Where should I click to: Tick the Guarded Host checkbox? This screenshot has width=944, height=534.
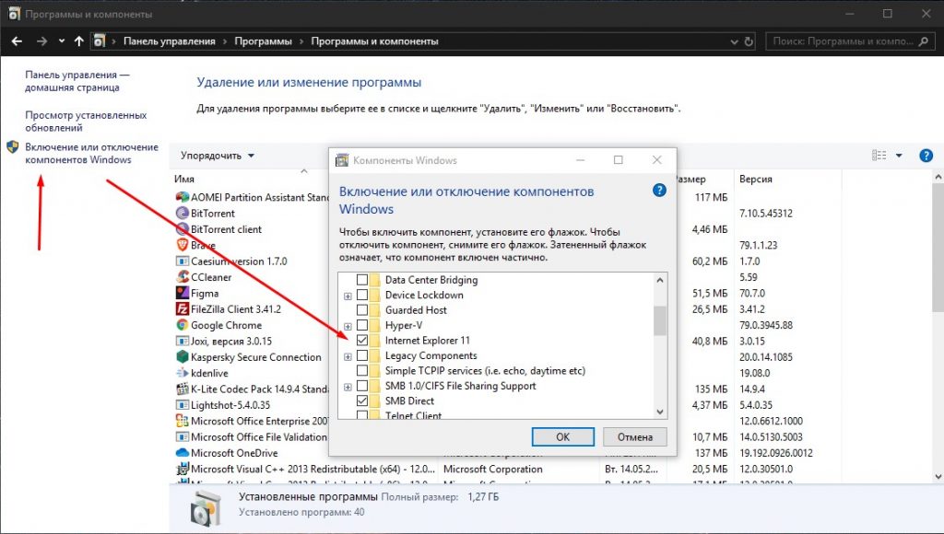(362, 309)
